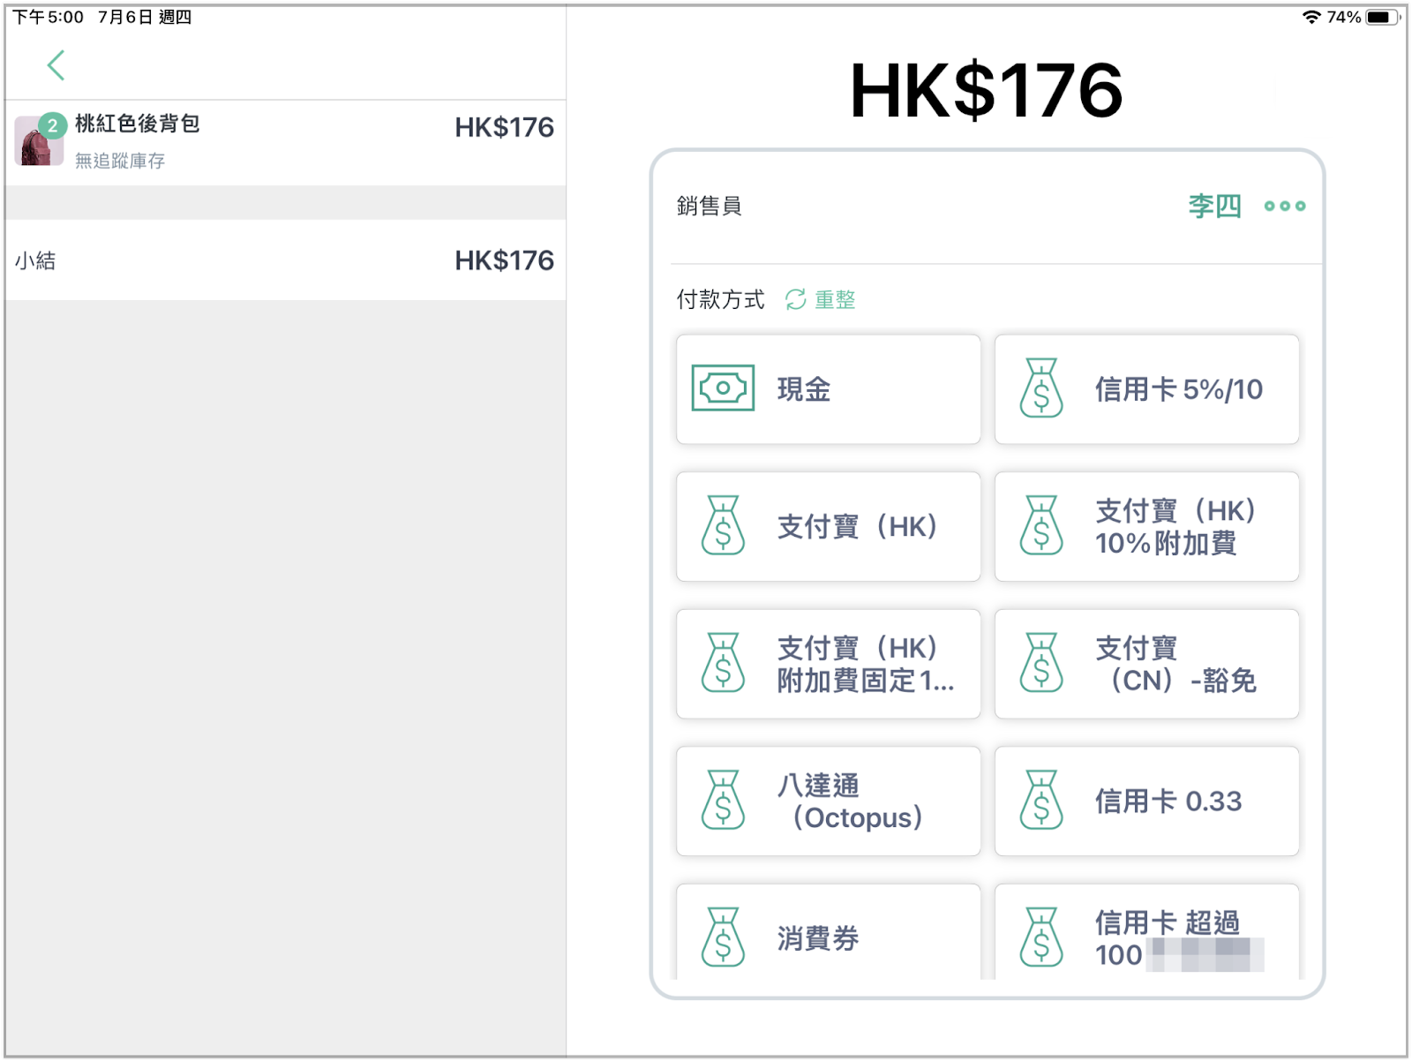Tap money bag icon for 信用卡 0.33
This screenshot has height=1061, width=1412.
[1041, 801]
